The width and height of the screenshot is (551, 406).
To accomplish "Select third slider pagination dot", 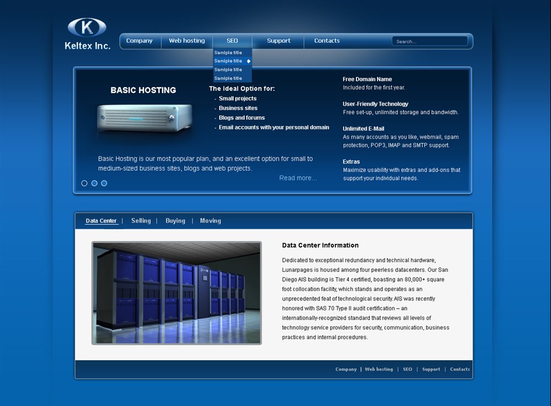I will point(104,183).
